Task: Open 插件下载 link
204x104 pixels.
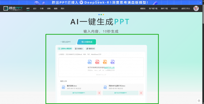Action: coord(164,9)
